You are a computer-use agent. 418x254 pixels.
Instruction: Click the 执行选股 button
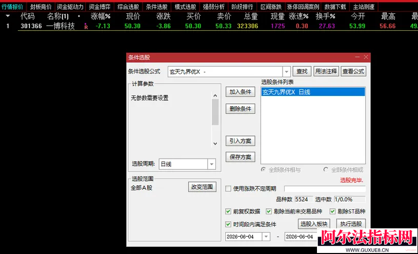(351, 224)
